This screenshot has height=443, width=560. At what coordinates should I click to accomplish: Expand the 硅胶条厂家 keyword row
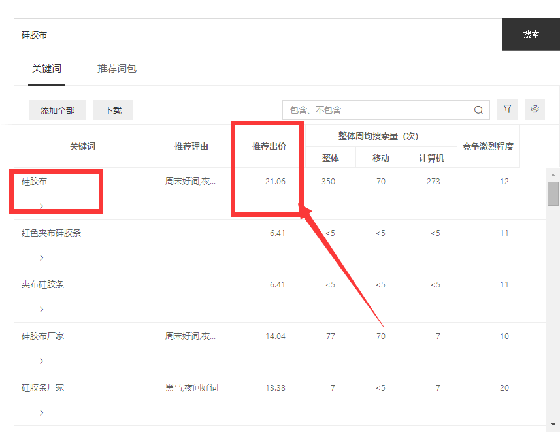pyautogui.click(x=41, y=412)
